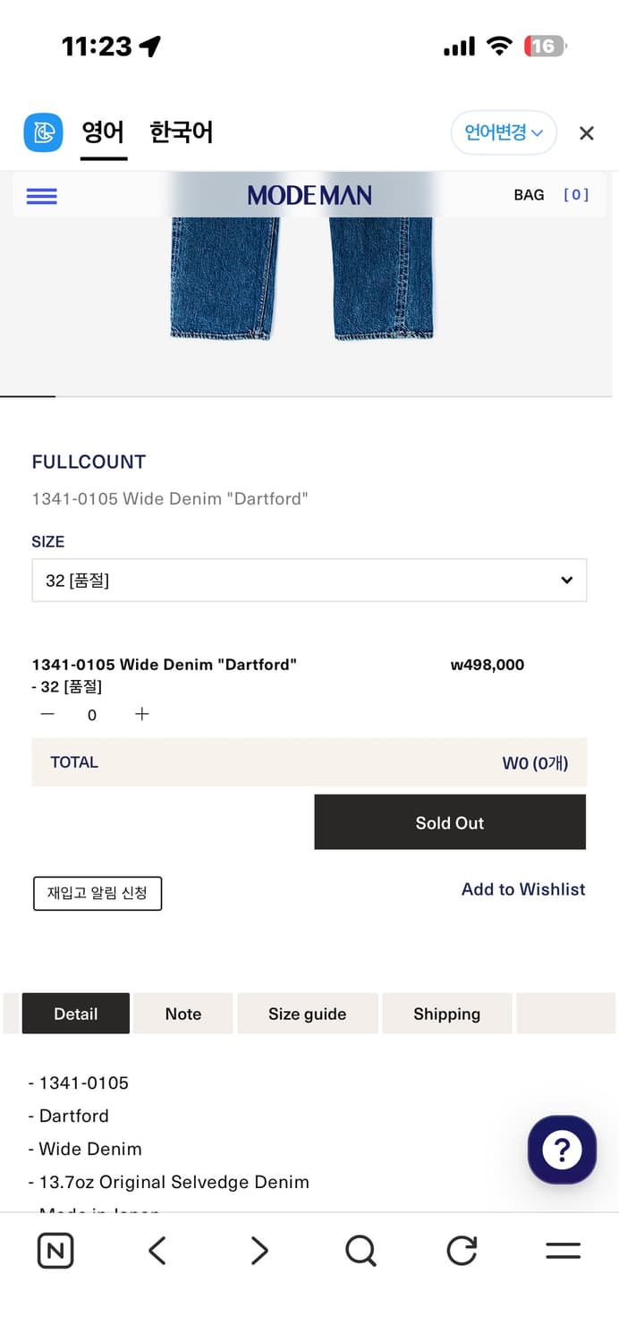Open the help question mark button
Viewport: 619px width, 1342px height.
[562, 1150]
